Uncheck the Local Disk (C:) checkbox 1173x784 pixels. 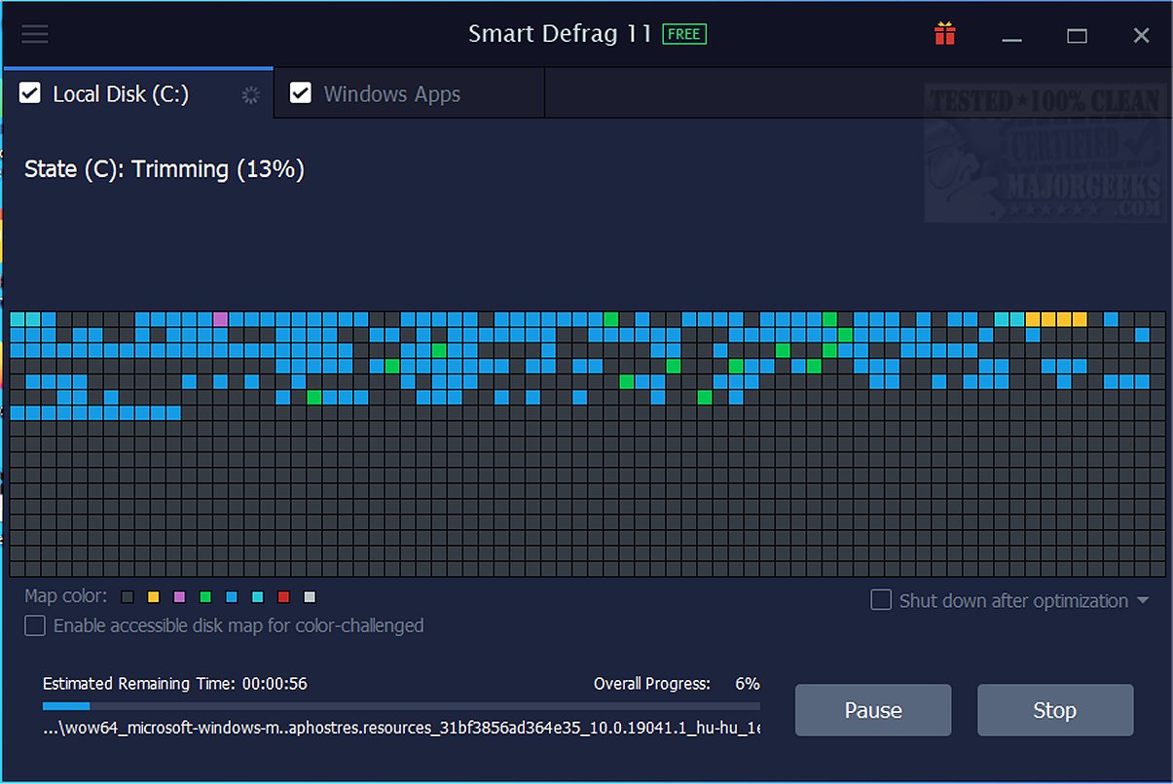point(30,93)
